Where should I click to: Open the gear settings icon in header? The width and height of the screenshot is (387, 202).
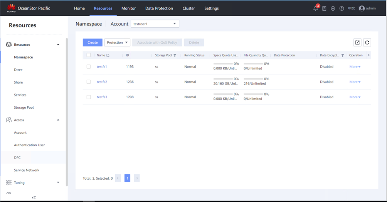coord(333,8)
